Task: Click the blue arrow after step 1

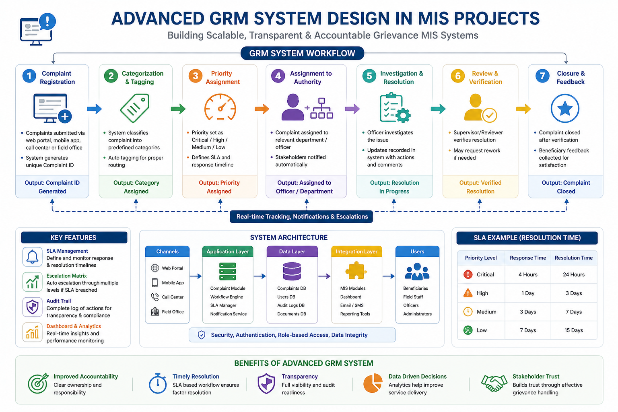Action: point(94,109)
